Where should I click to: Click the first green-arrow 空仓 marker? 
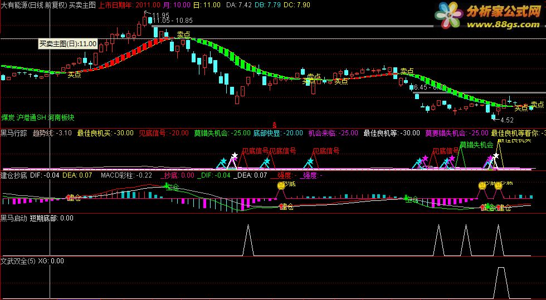(x=166, y=185)
